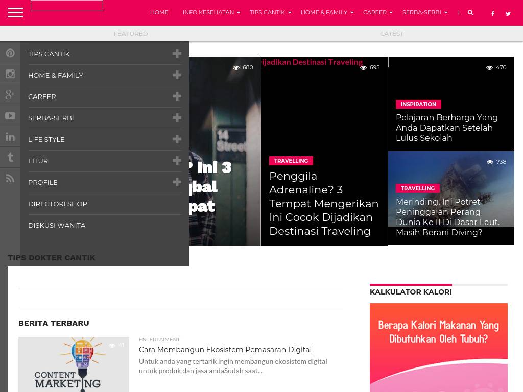Open the YouTube sidebar icon
Image resolution: width=523 pixels, height=392 pixels.
[10, 116]
